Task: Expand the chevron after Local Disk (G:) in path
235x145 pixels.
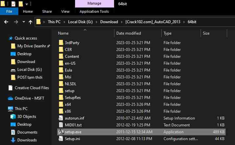Action: click(x=97, y=22)
